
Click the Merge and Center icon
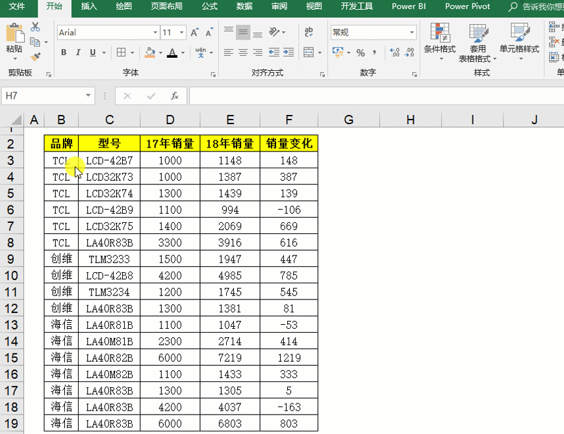[309, 53]
